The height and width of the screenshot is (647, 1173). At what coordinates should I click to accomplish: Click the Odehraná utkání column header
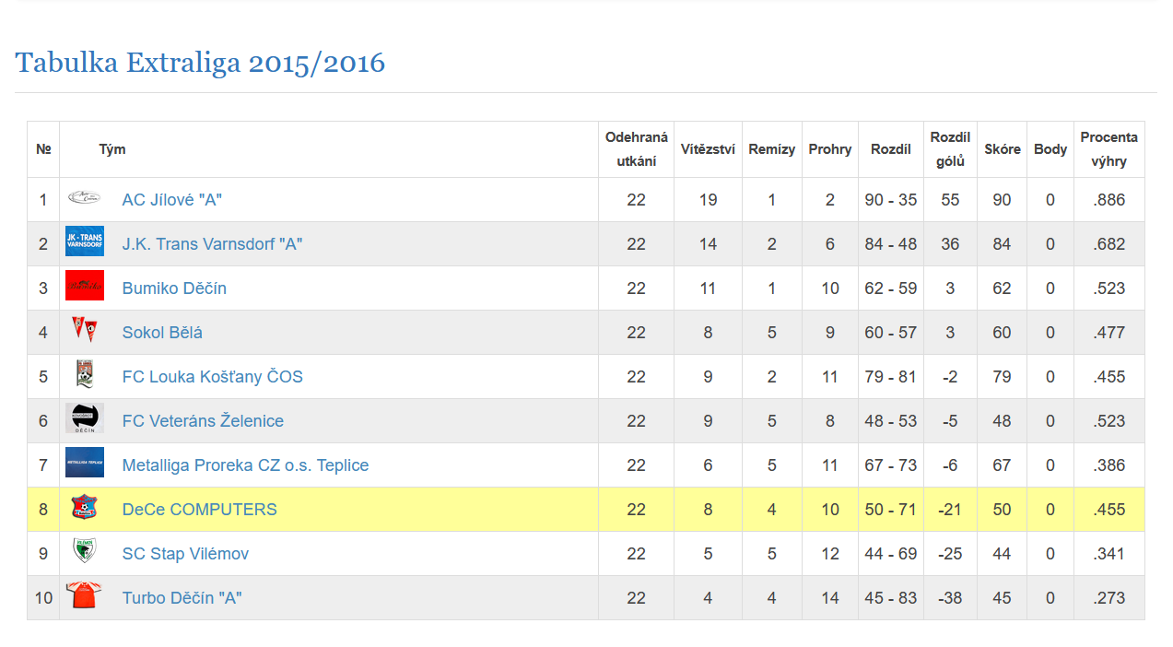click(x=636, y=149)
